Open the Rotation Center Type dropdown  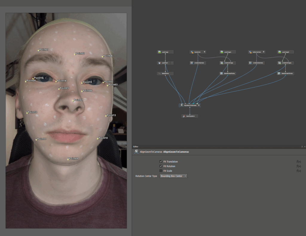pos(173,176)
